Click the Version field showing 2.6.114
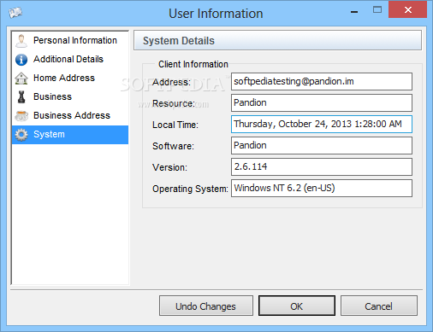The height and width of the screenshot is (332, 433). (x=322, y=167)
